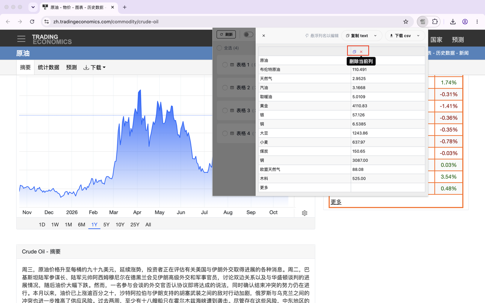Open the 更多 link below commodity table
This screenshot has height=303, width=485.
[336, 202]
